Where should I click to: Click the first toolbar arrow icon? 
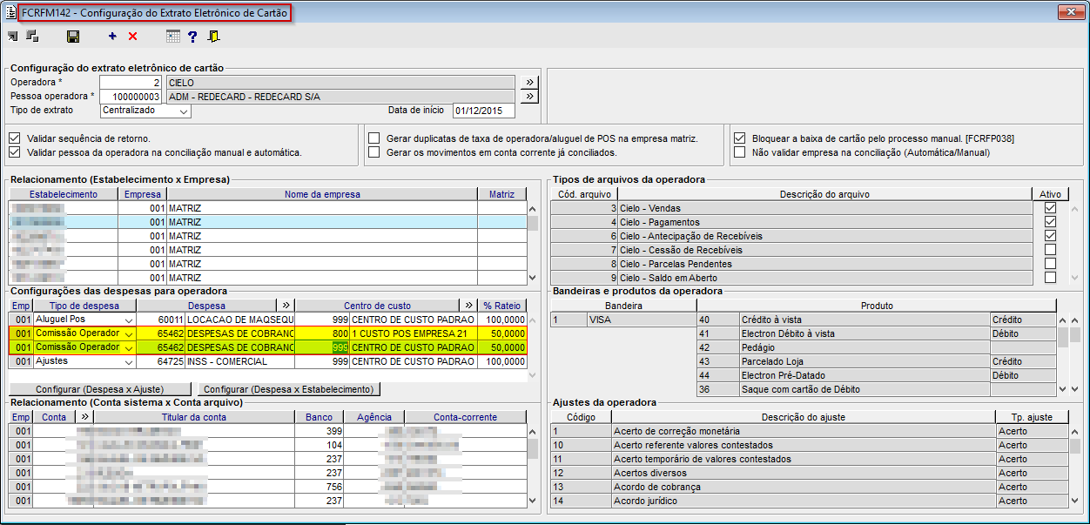click(x=13, y=36)
